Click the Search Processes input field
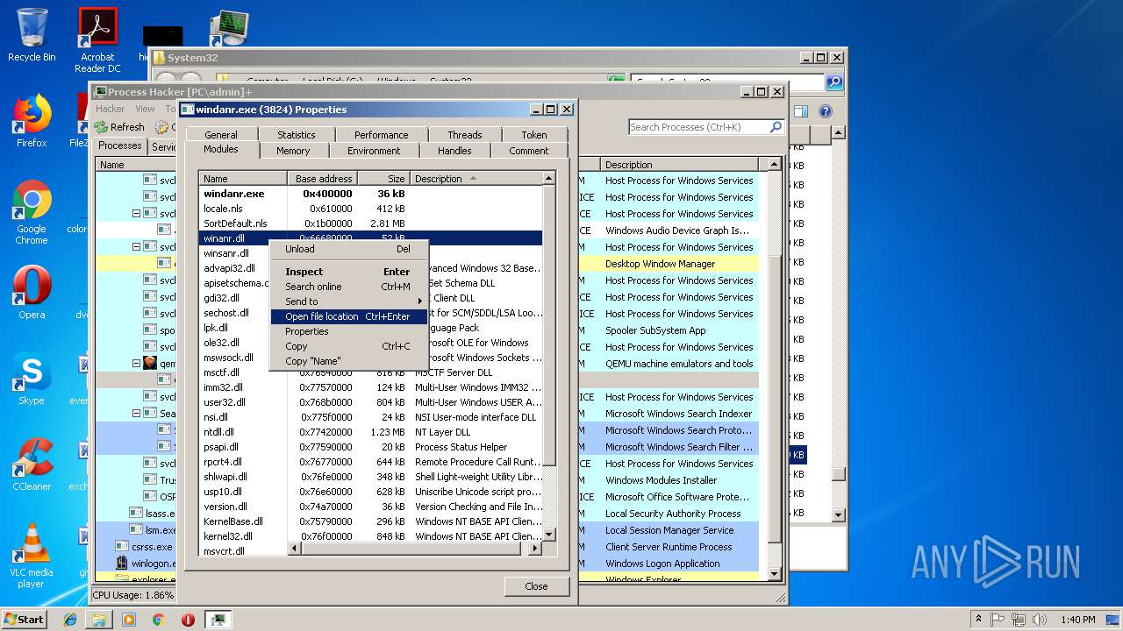 [x=698, y=127]
